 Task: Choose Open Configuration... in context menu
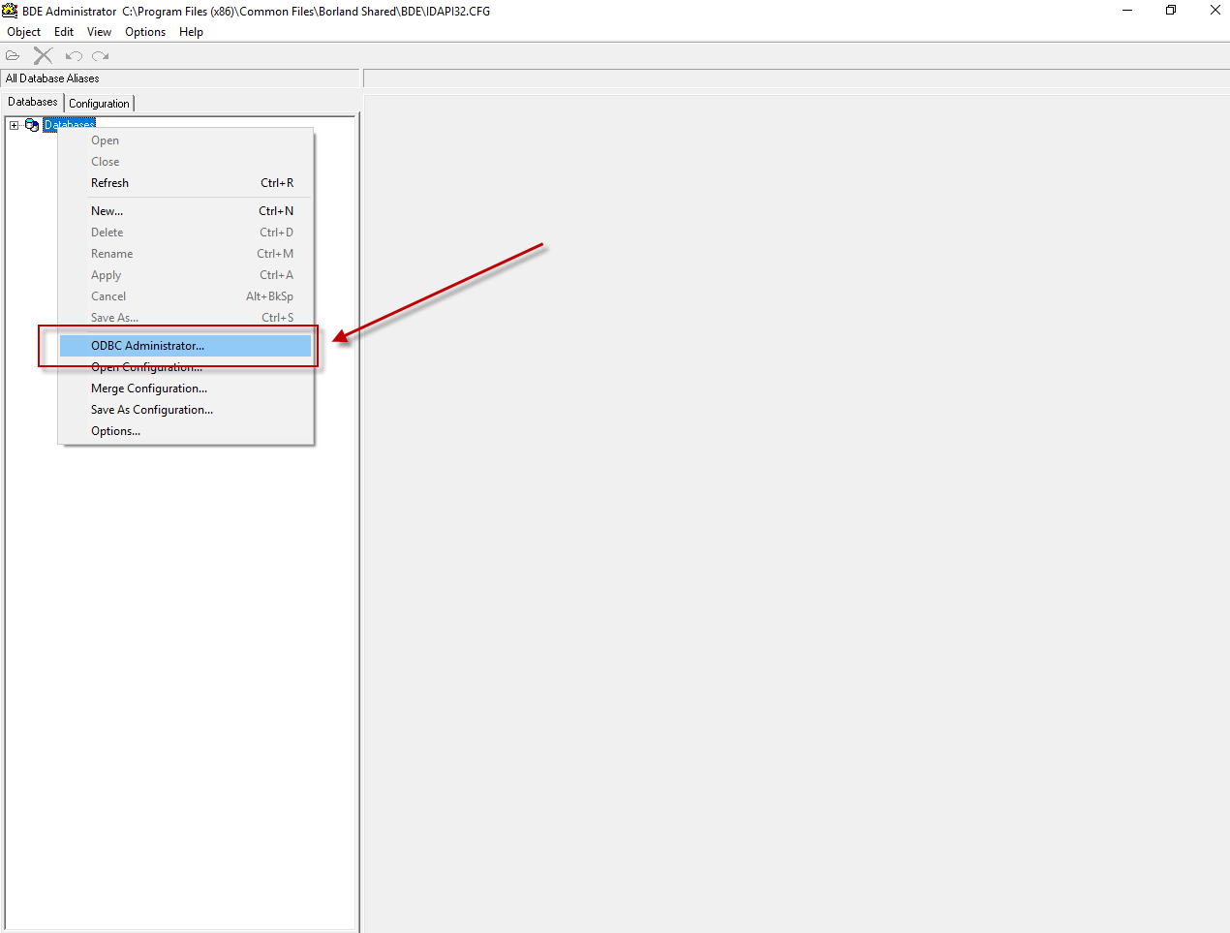(185, 367)
